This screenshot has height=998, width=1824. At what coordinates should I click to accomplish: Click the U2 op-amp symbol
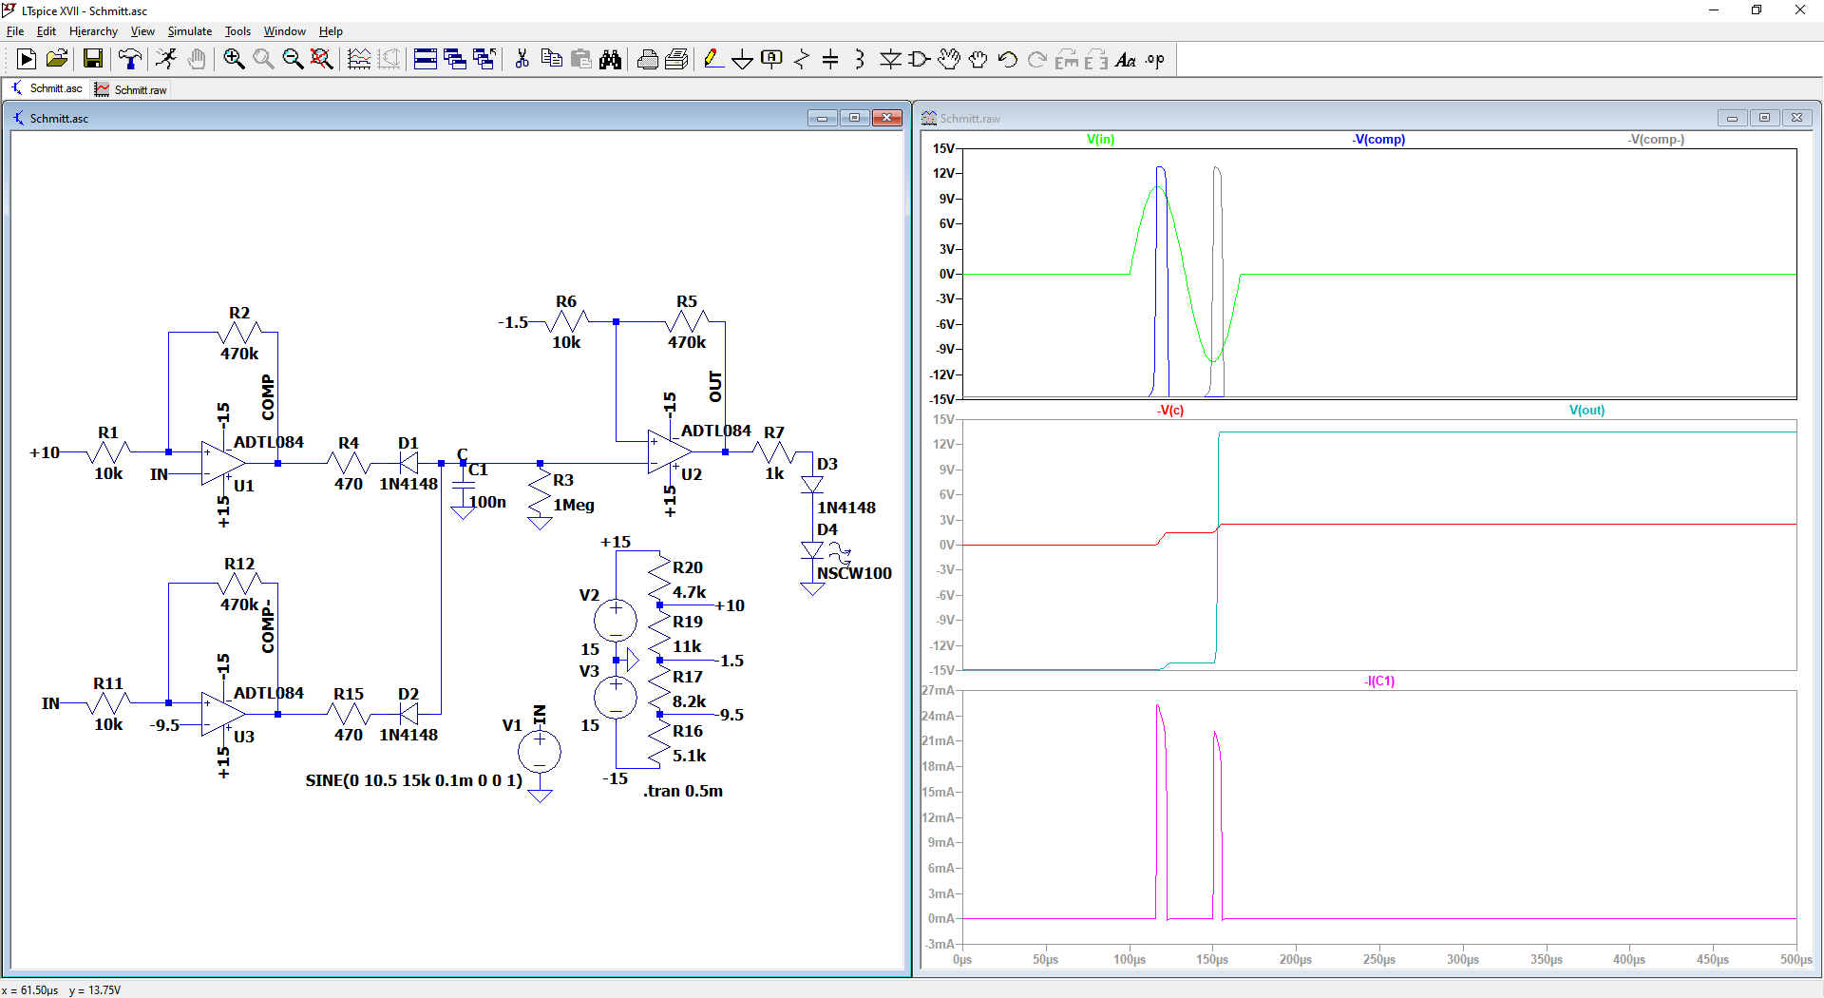coord(669,452)
